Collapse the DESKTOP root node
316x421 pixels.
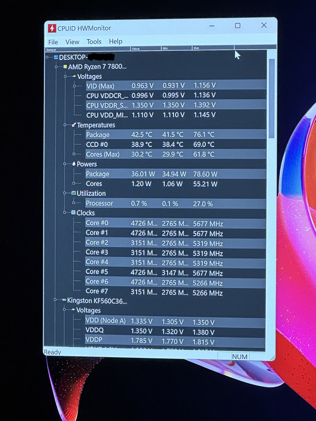(47, 57)
